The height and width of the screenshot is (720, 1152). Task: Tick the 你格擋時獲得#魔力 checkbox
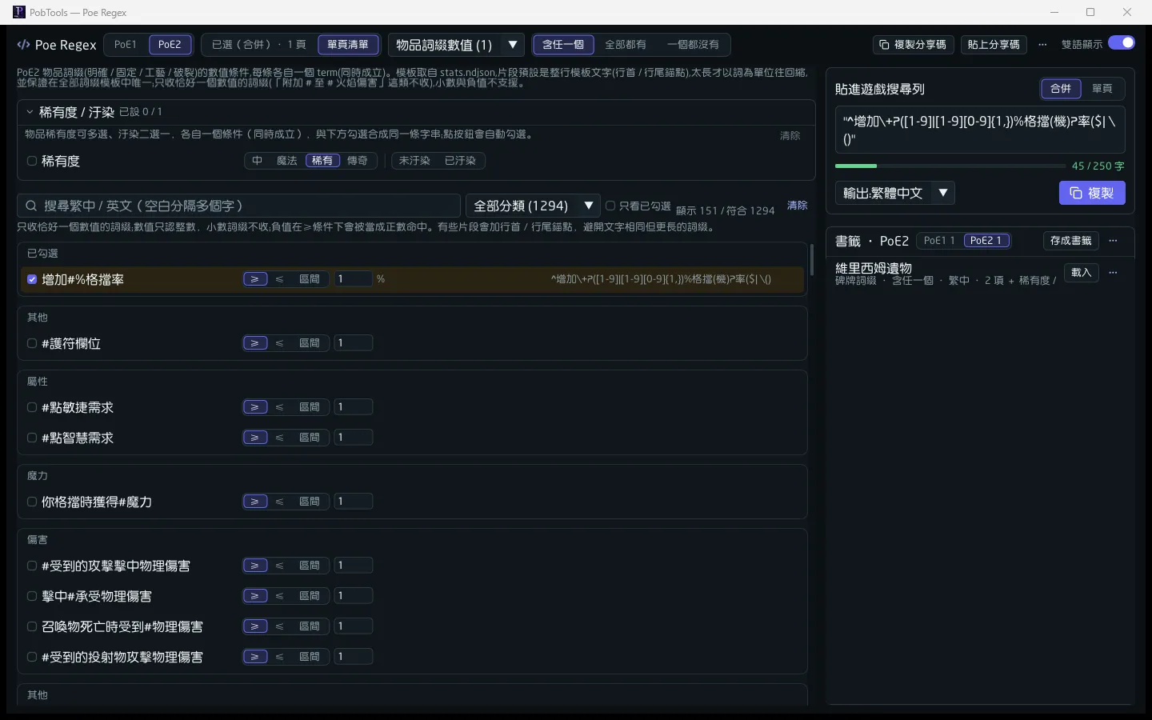[x=32, y=502]
